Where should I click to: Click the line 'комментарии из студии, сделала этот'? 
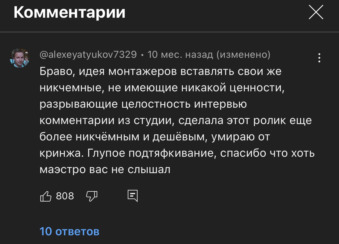tap(176, 121)
